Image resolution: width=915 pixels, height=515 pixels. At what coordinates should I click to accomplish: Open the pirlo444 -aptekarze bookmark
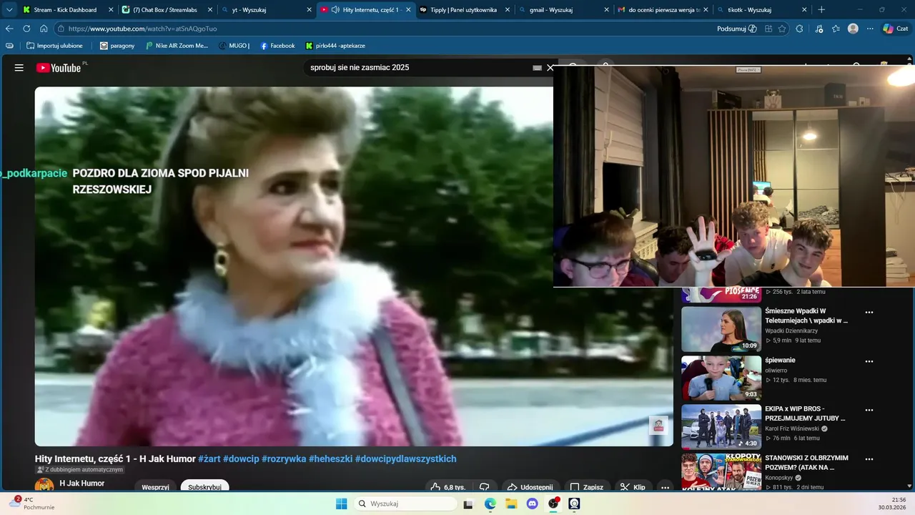tap(335, 46)
